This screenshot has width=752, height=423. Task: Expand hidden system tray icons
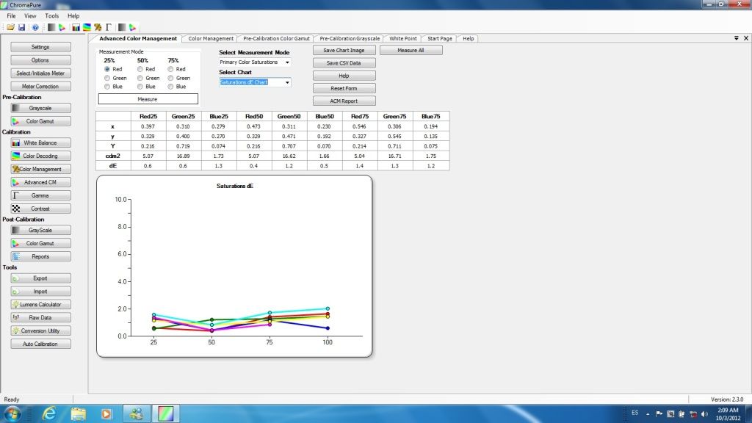tap(648, 413)
